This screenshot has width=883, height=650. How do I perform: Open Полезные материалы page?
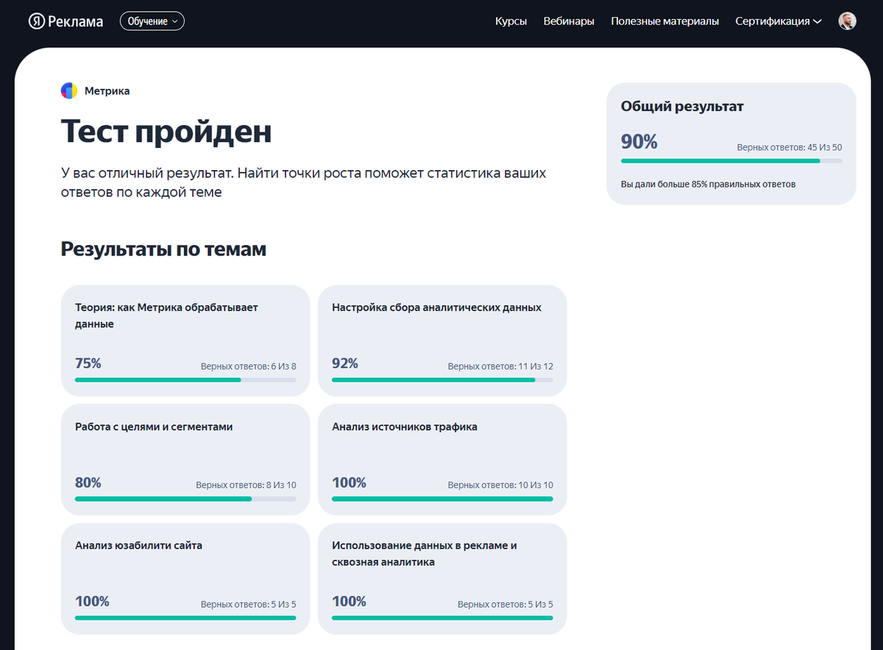pos(664,21)
